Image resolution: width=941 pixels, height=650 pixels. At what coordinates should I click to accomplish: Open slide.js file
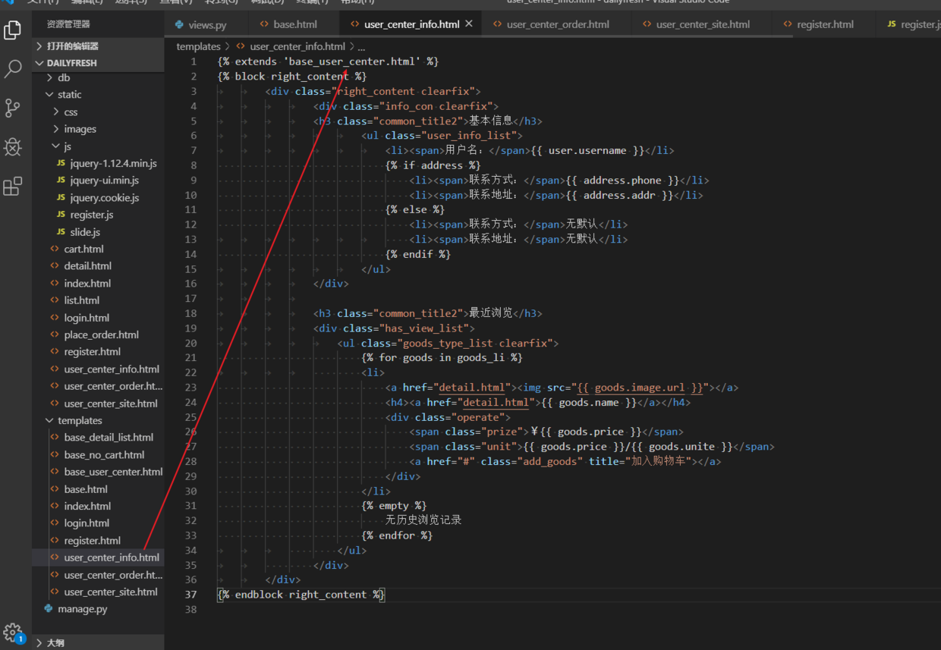85,232
